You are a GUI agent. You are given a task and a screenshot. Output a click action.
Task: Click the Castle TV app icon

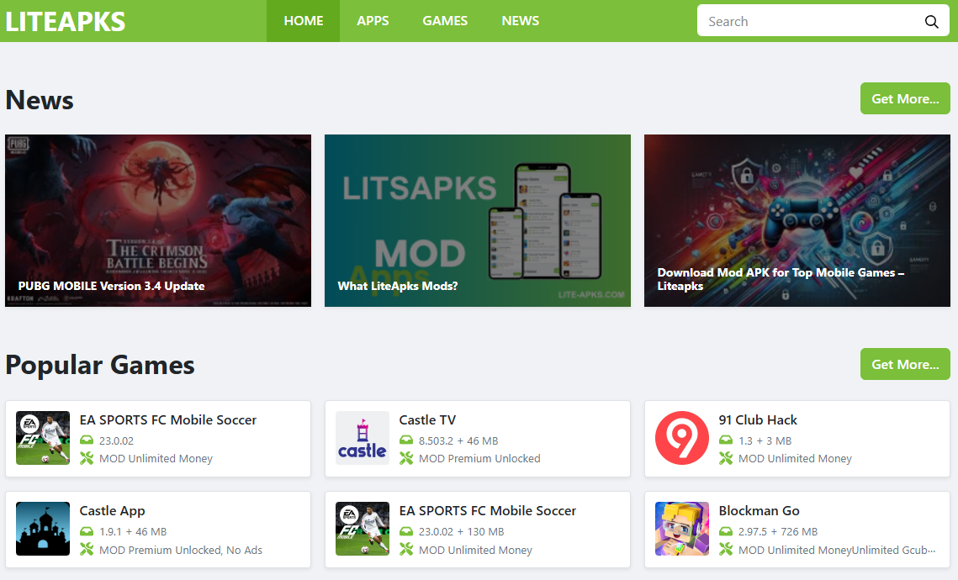click(x=363, y=438)
